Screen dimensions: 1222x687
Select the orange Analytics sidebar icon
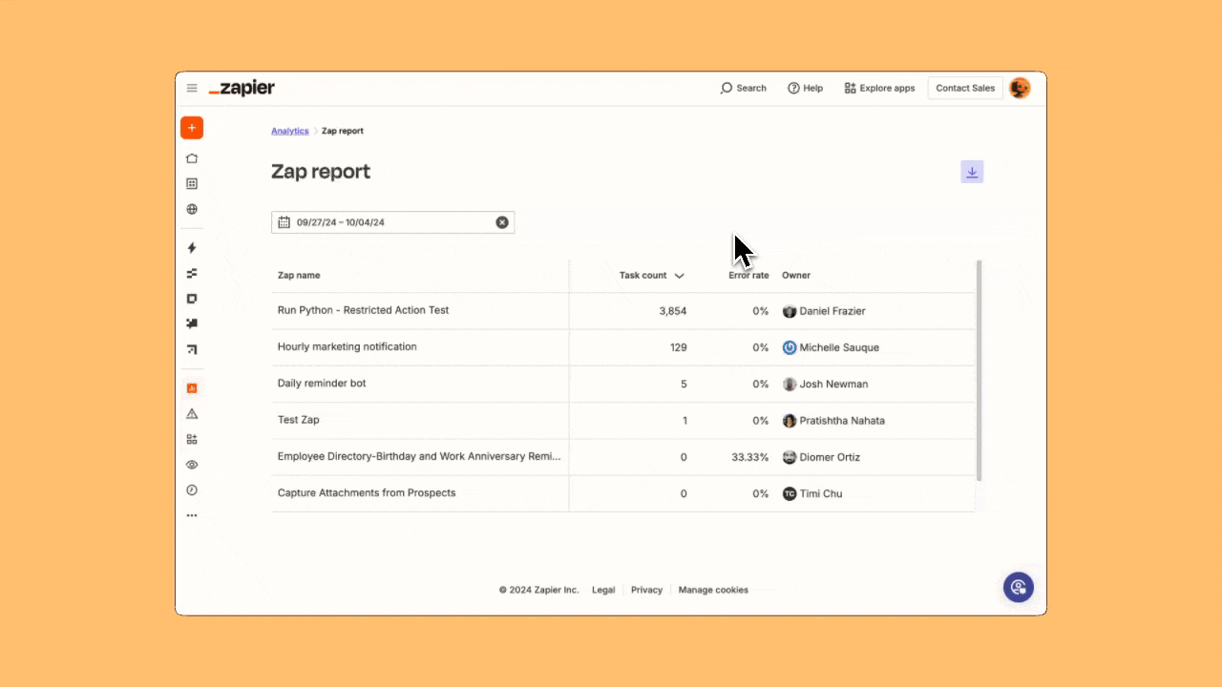pos(192,388)
